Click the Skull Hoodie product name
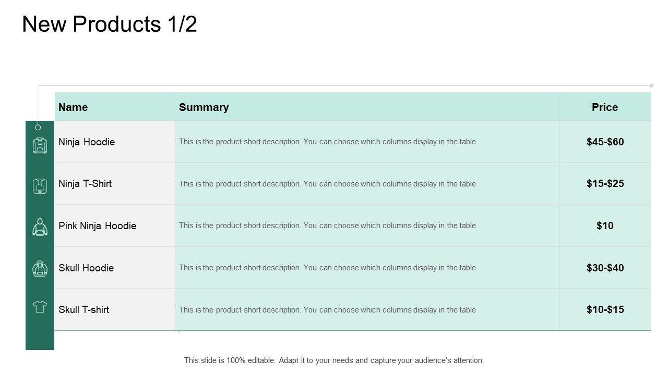The height and width of the screenshot is (375, 668). (86, 268)
